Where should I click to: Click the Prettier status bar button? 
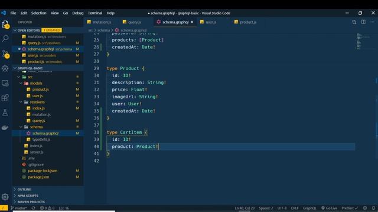[350, 208]
